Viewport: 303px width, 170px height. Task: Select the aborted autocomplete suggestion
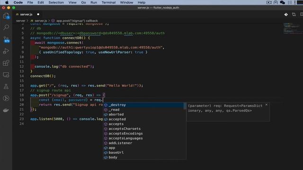(144, 114)
